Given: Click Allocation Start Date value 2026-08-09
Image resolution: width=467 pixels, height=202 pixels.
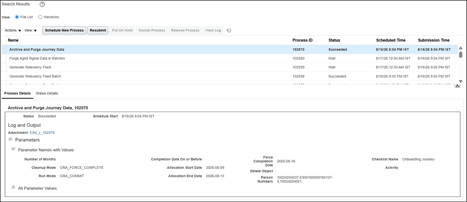Looking at the screenshot, I should [x=215, y=168].
